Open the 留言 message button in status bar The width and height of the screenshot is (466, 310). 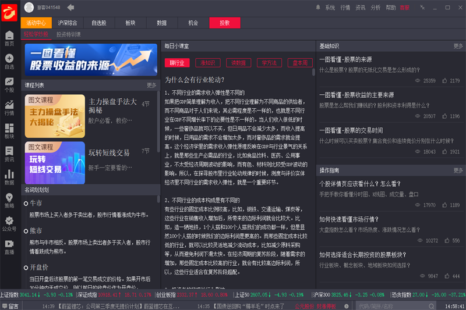10,306
